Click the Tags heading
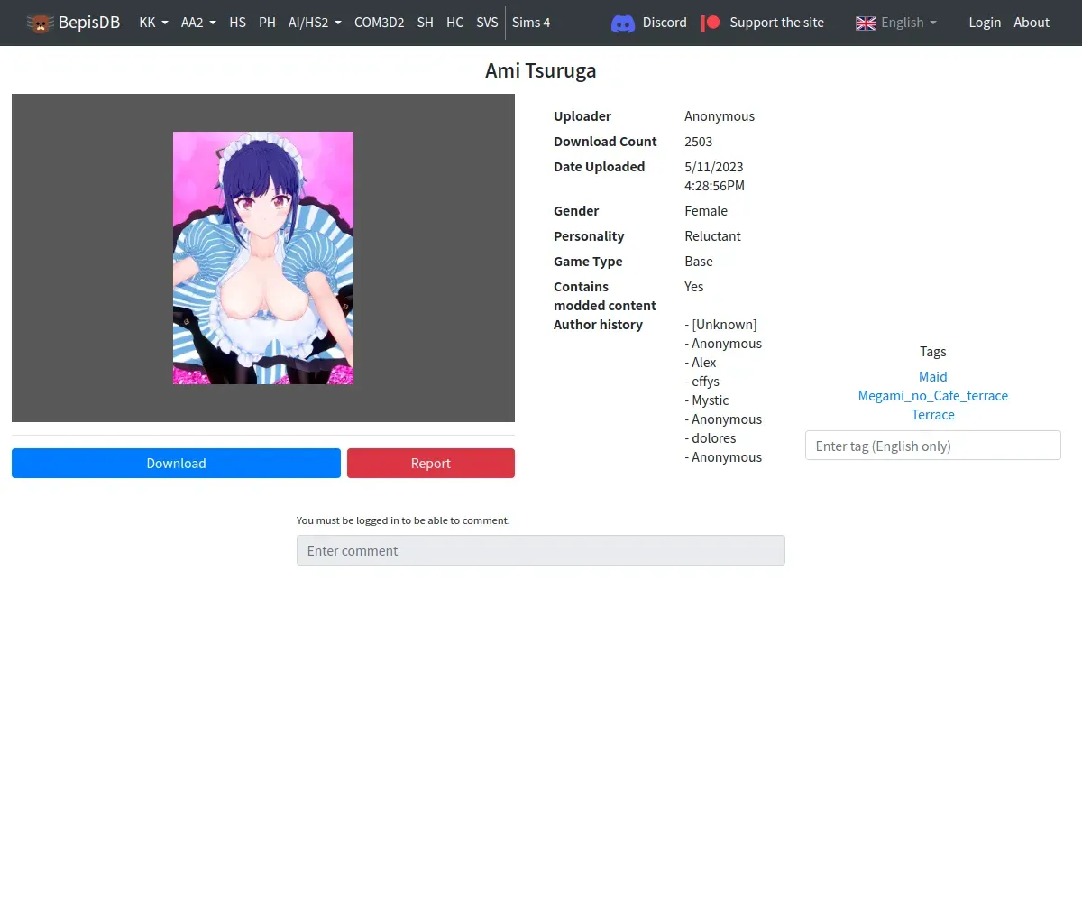1082x902 pixels. [933, 351]
